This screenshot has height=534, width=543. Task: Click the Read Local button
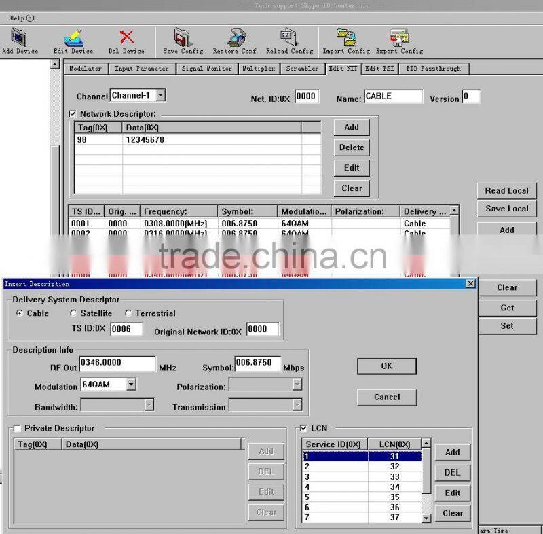coord(506,190)
